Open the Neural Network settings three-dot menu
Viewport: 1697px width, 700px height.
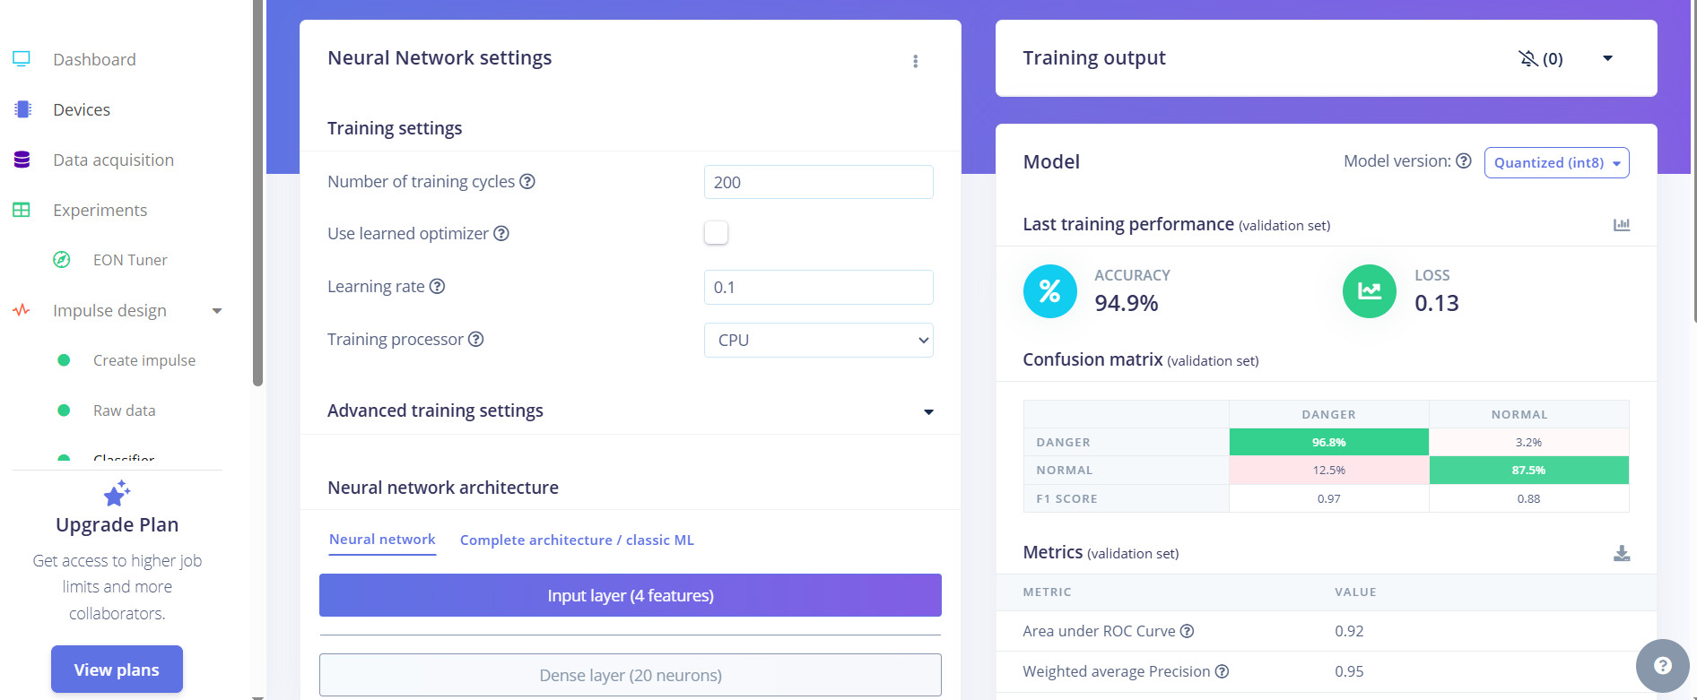[915, 61]
